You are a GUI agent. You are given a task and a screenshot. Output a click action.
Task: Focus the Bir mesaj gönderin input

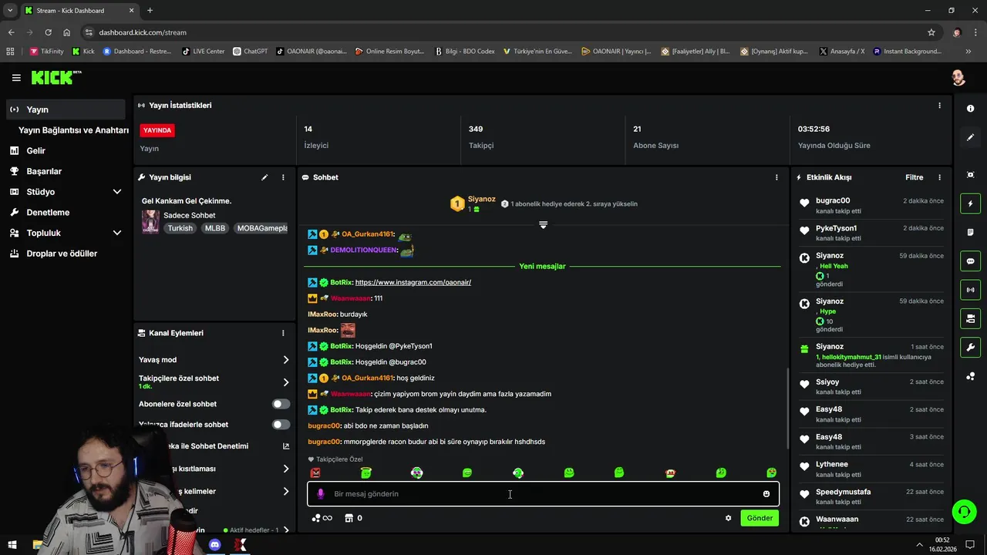click(x=544, y=494)
